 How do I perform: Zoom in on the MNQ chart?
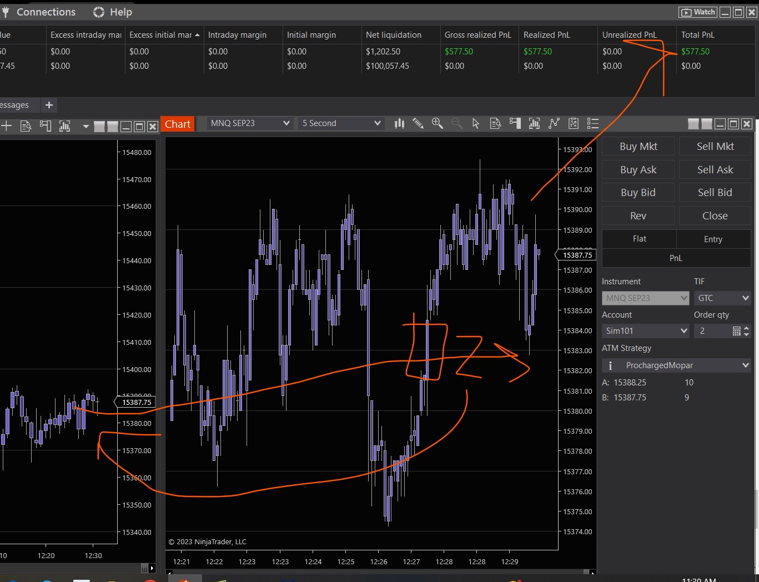438,123
